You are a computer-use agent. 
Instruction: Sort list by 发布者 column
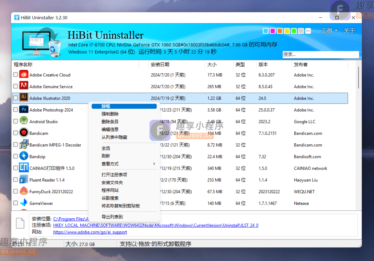(x=320, y=65)
